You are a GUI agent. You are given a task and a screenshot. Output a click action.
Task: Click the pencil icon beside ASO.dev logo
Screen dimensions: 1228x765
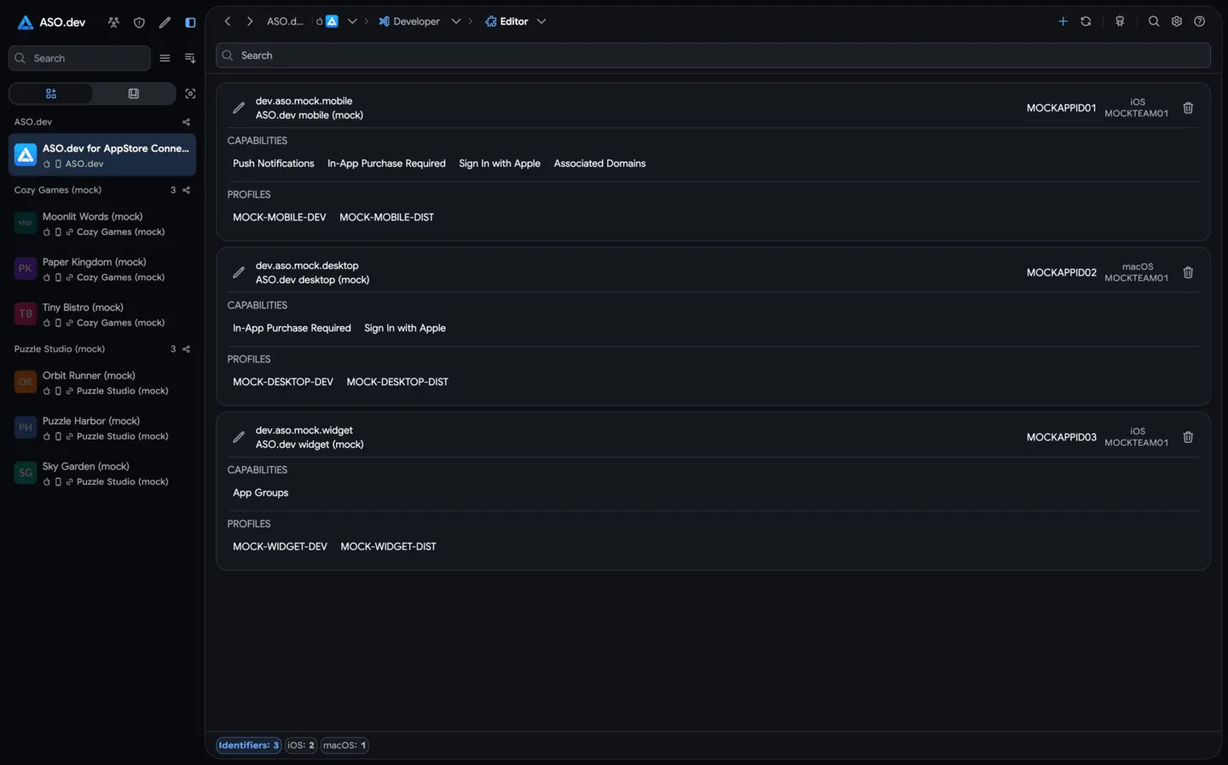click(165, 22)
